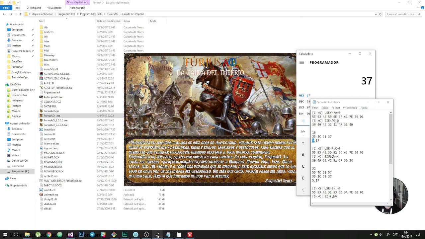
Task: Go back in File Explorer
Action: click(4, 14)
